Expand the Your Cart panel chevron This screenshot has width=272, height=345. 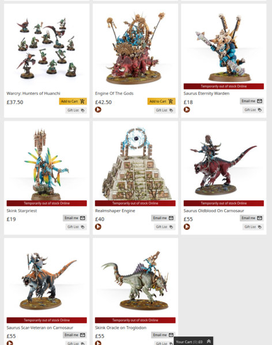(209, 341)
